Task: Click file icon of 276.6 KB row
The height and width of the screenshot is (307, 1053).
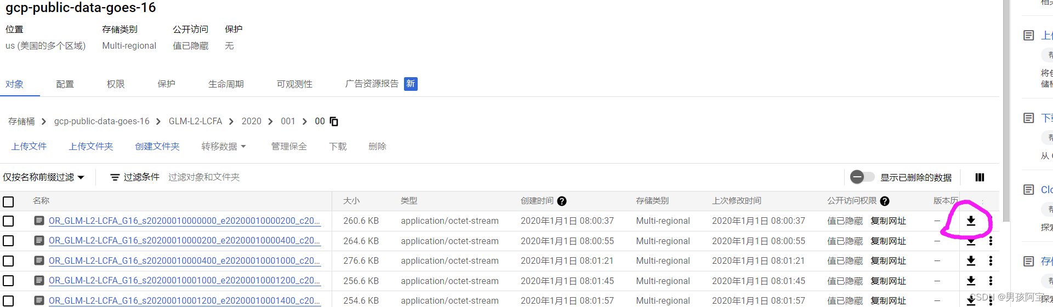Action: pyautogui.click(x=39, y=260)
